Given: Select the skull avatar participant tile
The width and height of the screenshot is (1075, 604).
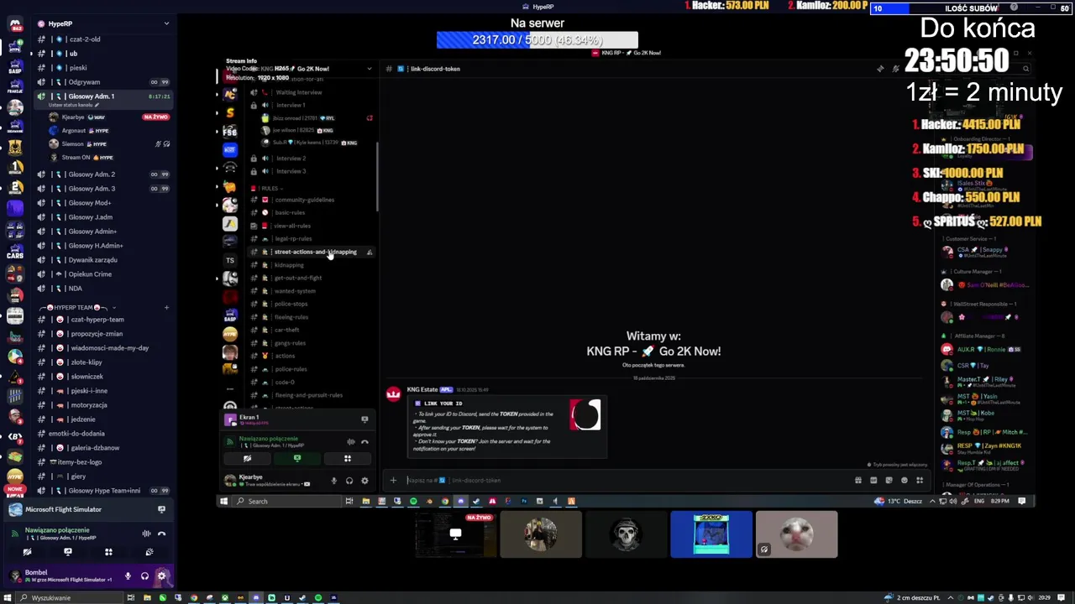Looking at the screenshot, I should click(x=626, y=534).
